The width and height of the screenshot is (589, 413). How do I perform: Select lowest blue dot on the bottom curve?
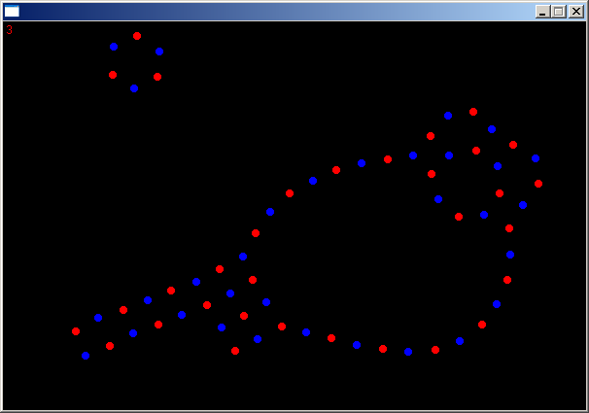(x=408, y=352)
